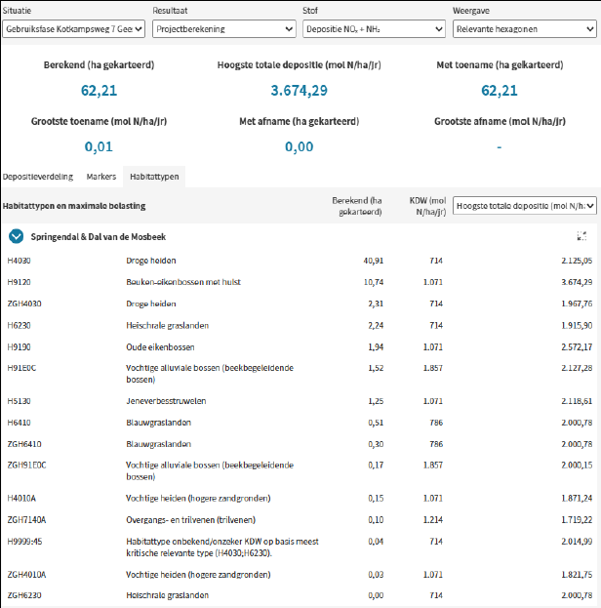Viewport: 601px width, 608px height.
Task: Click the Habitattypen en maximale belasting heading
Action: [x=74, y=206]
